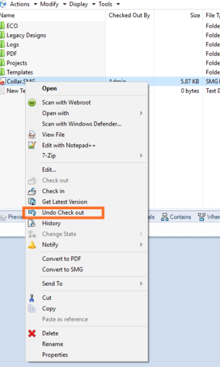The image size is (220, 367).
Task: Expand the Send To submenu arrow
Action: (x=141, y=283)
